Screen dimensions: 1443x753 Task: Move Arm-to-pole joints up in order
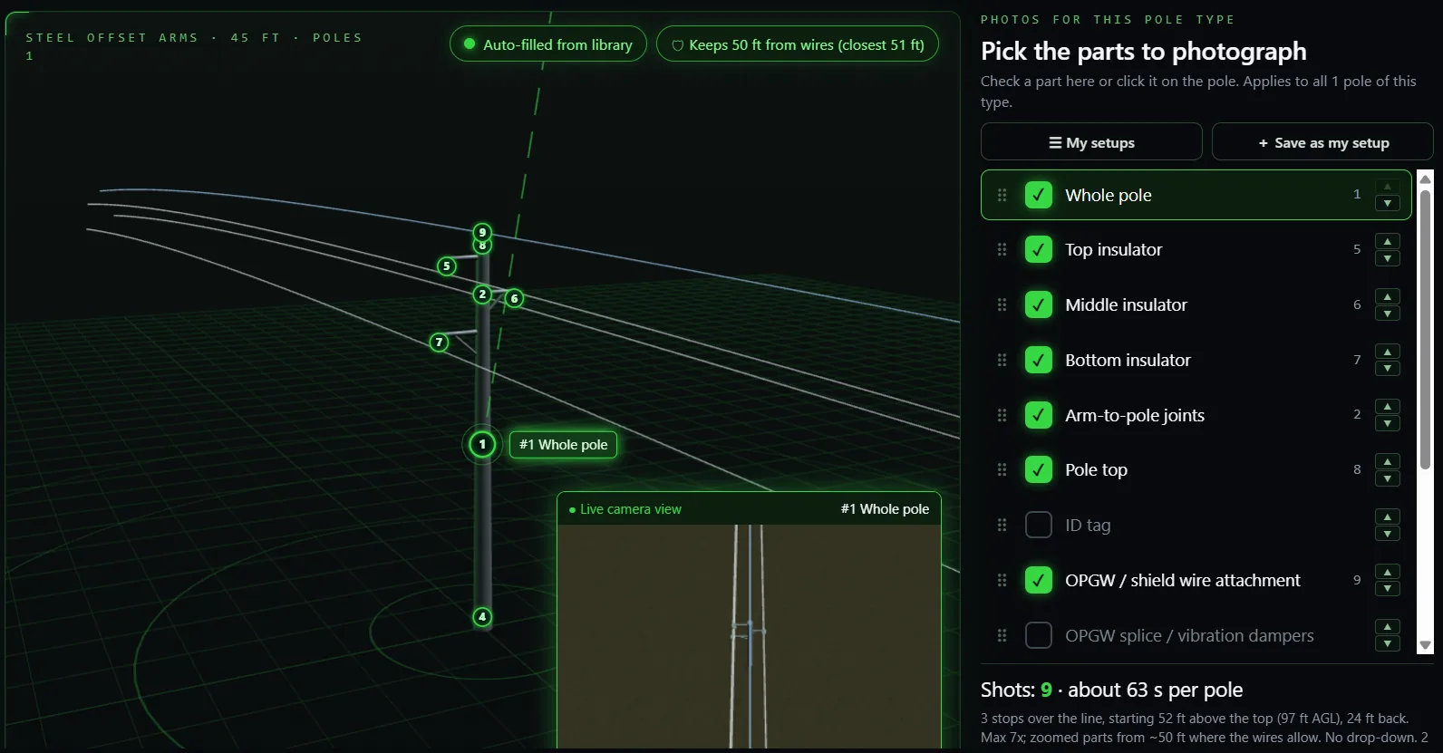tap(1388, 406)
